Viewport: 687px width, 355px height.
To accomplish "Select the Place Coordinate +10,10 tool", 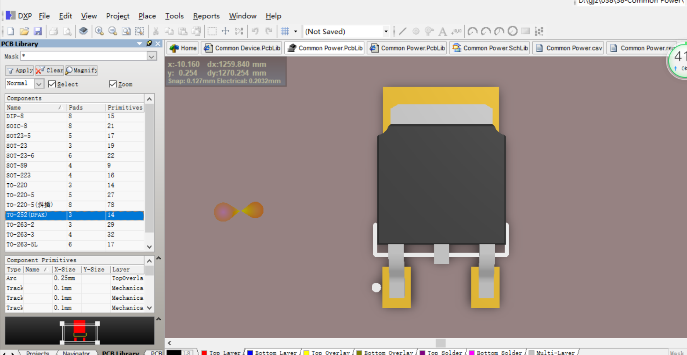I will click(456, 31).
